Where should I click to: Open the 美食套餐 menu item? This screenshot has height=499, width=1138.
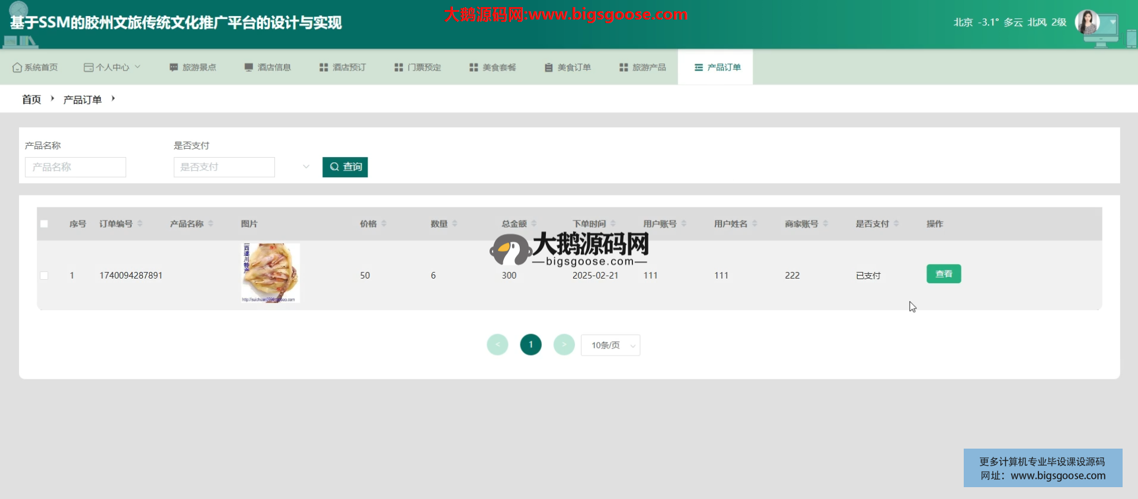[x=493, y=68]
